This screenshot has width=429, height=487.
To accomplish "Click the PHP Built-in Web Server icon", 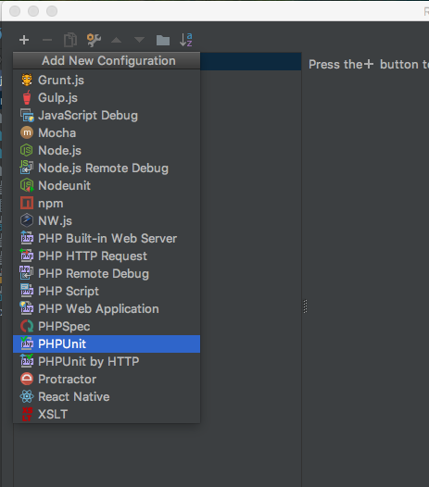I will coord(27,238).
